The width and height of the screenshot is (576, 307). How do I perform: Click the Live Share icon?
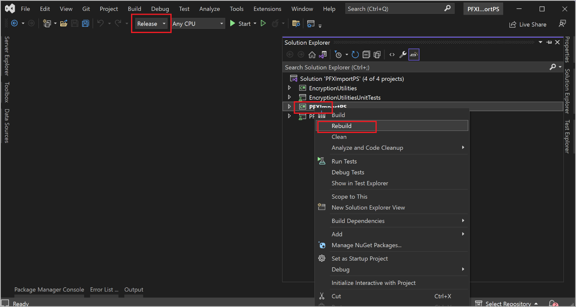tap(527, 24)
